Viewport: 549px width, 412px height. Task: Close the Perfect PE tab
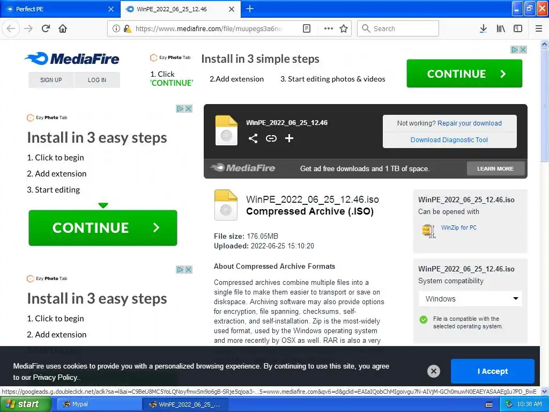(x=111, y=9)
